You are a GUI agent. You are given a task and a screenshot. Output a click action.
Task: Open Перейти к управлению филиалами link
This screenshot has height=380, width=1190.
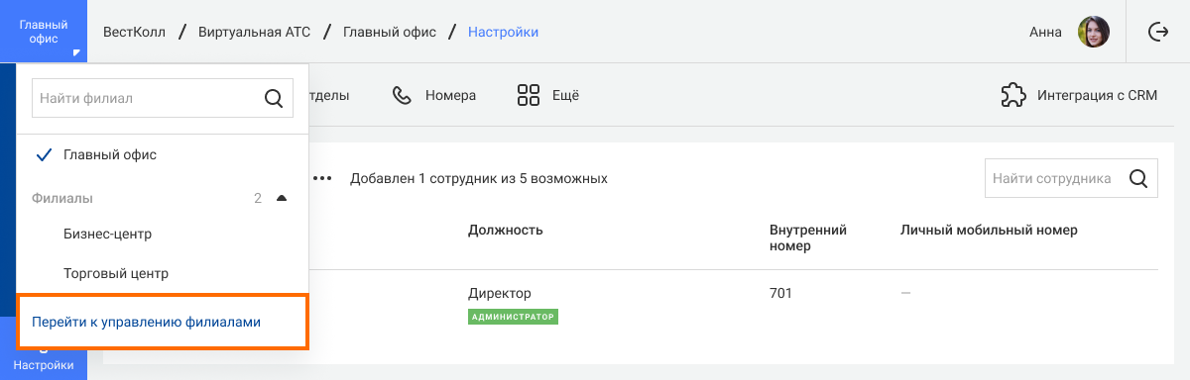pyautogui.click(x=147, y=323)
